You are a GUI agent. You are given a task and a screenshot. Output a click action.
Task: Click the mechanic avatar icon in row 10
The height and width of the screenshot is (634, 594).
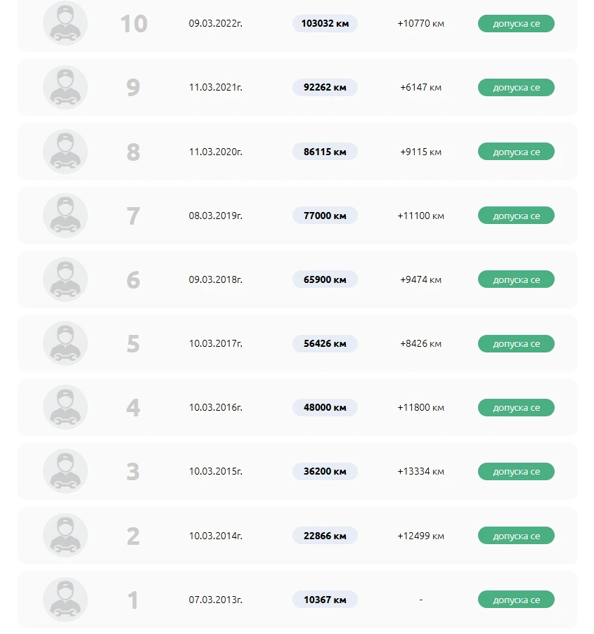(x=65, y=24)
